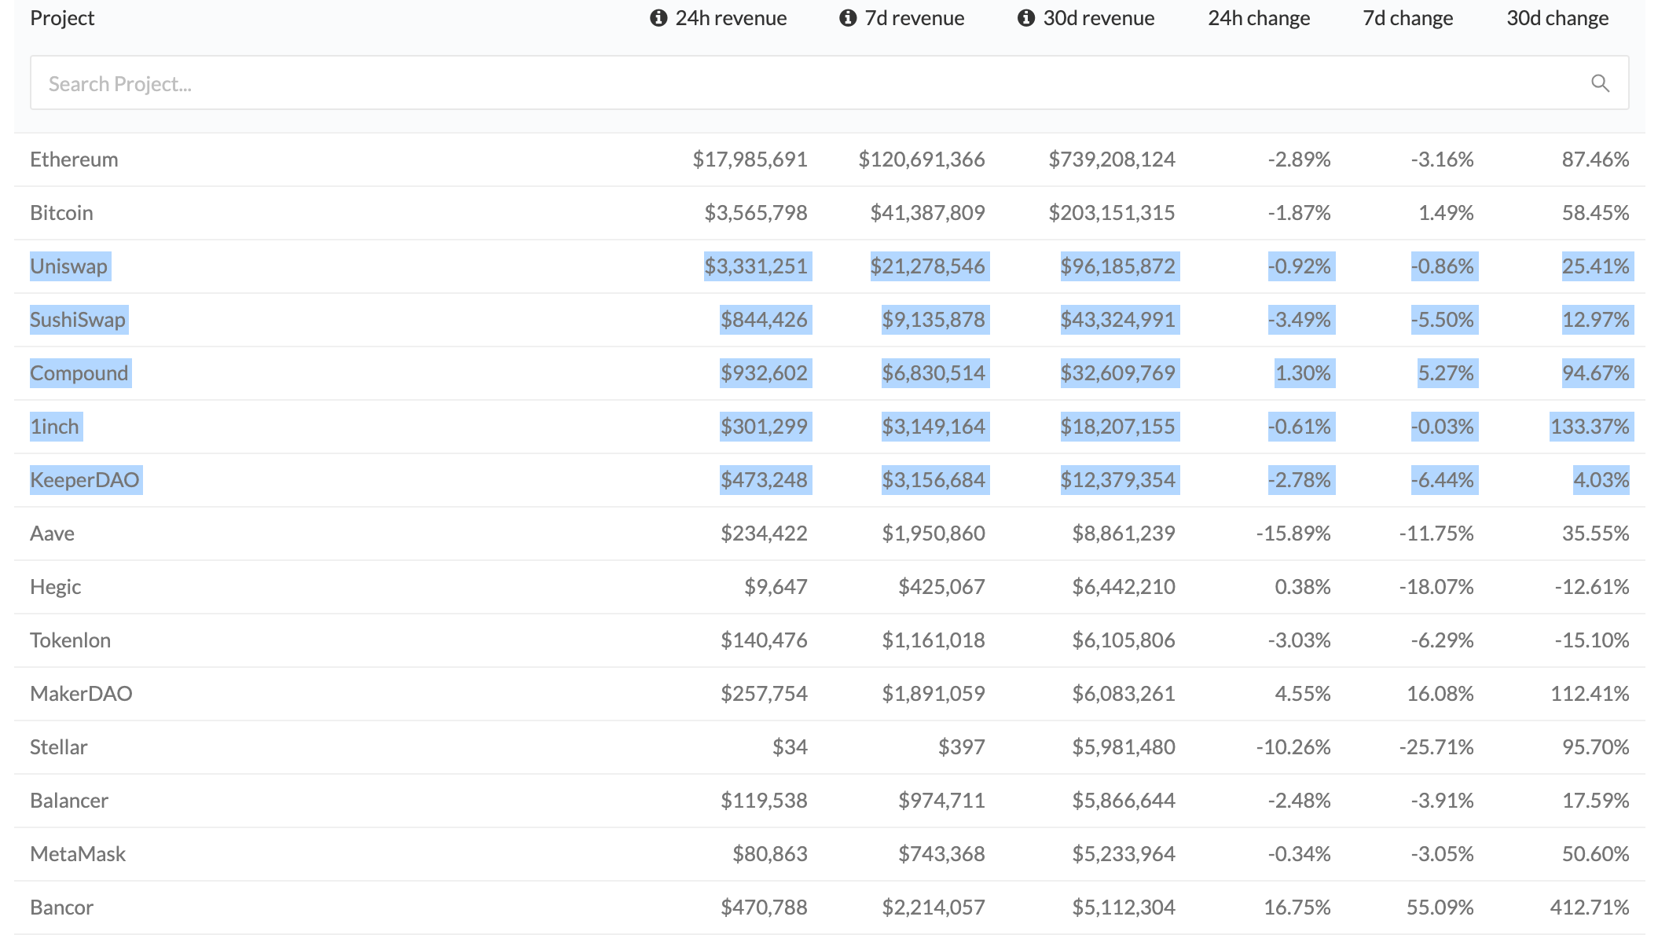Click Uniswap 30d change 25.41%
This screenshot has width=1658, height=935.
[1595, 266]
